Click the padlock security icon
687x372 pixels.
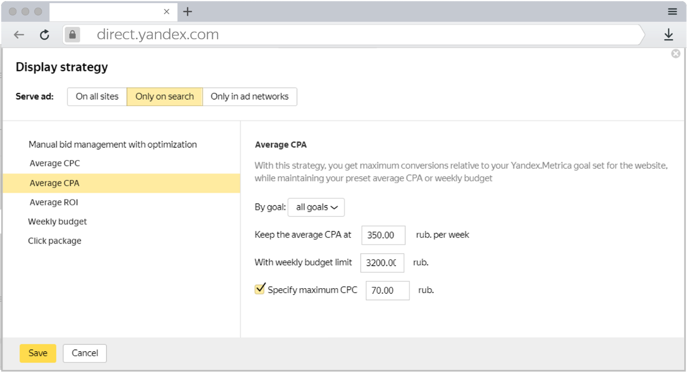(73, 35)
